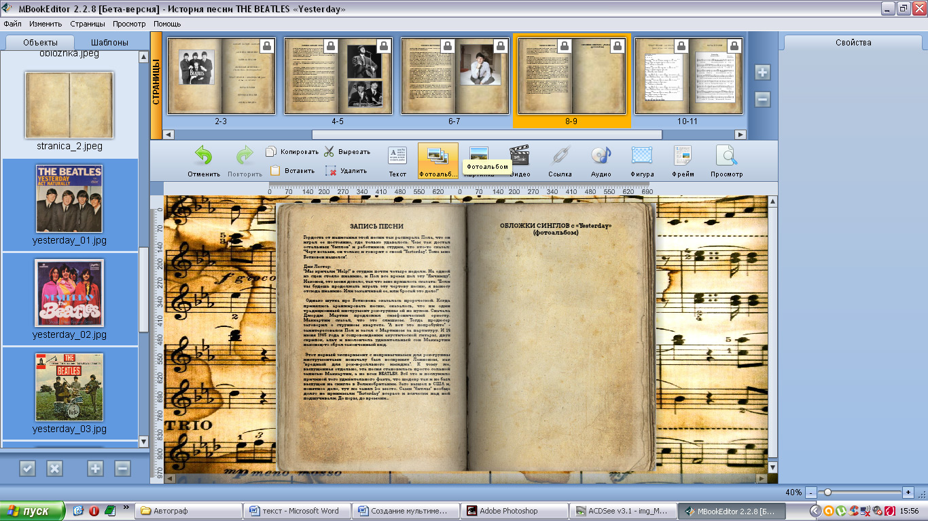The width and height of the screenshot is (928, 521).
Task: Click Копировать in the toolbar
Action: (292, 152)
